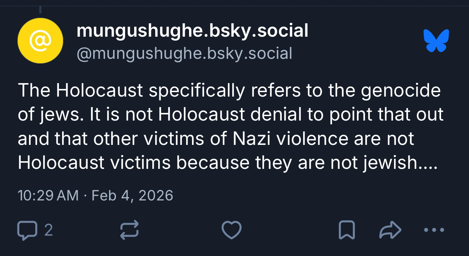Click the line starting "The Holocaust specifically refers"
469x256 pixels.
229,91
